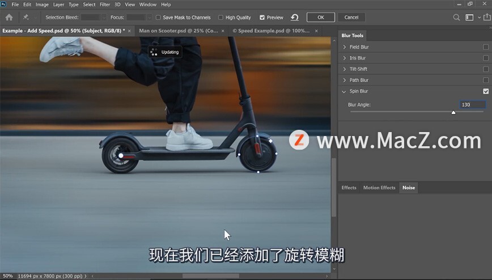Screen dimensions: 492x280
Task: Enable the Tilt-Shift checkbox
Action: (486, 69)
